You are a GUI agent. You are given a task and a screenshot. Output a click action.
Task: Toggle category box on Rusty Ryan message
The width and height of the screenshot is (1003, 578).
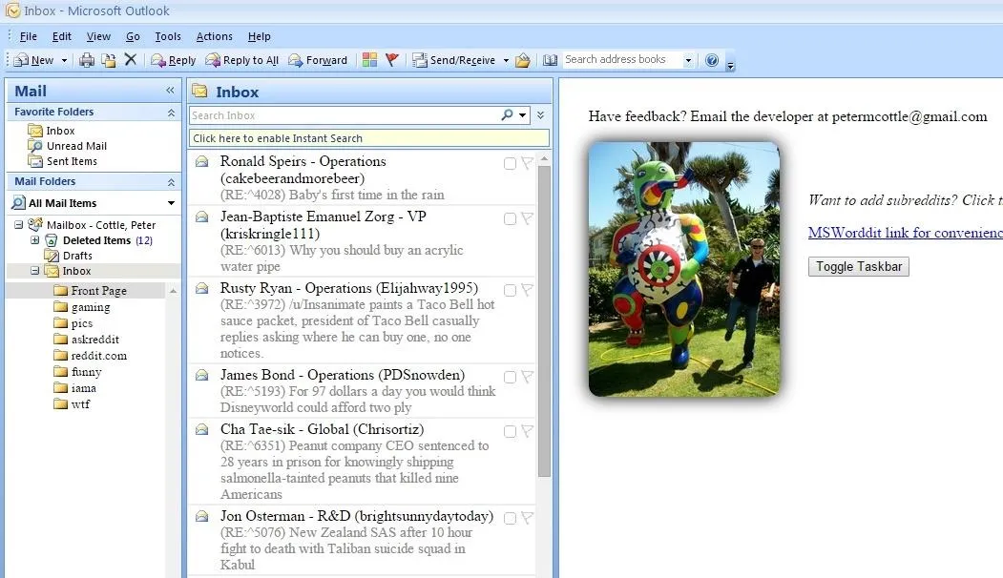tap(510, 290)
